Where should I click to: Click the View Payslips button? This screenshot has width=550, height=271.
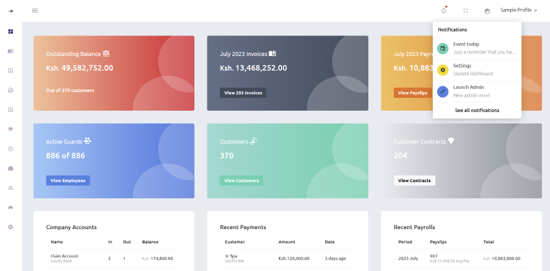click(x=412, y=93)
